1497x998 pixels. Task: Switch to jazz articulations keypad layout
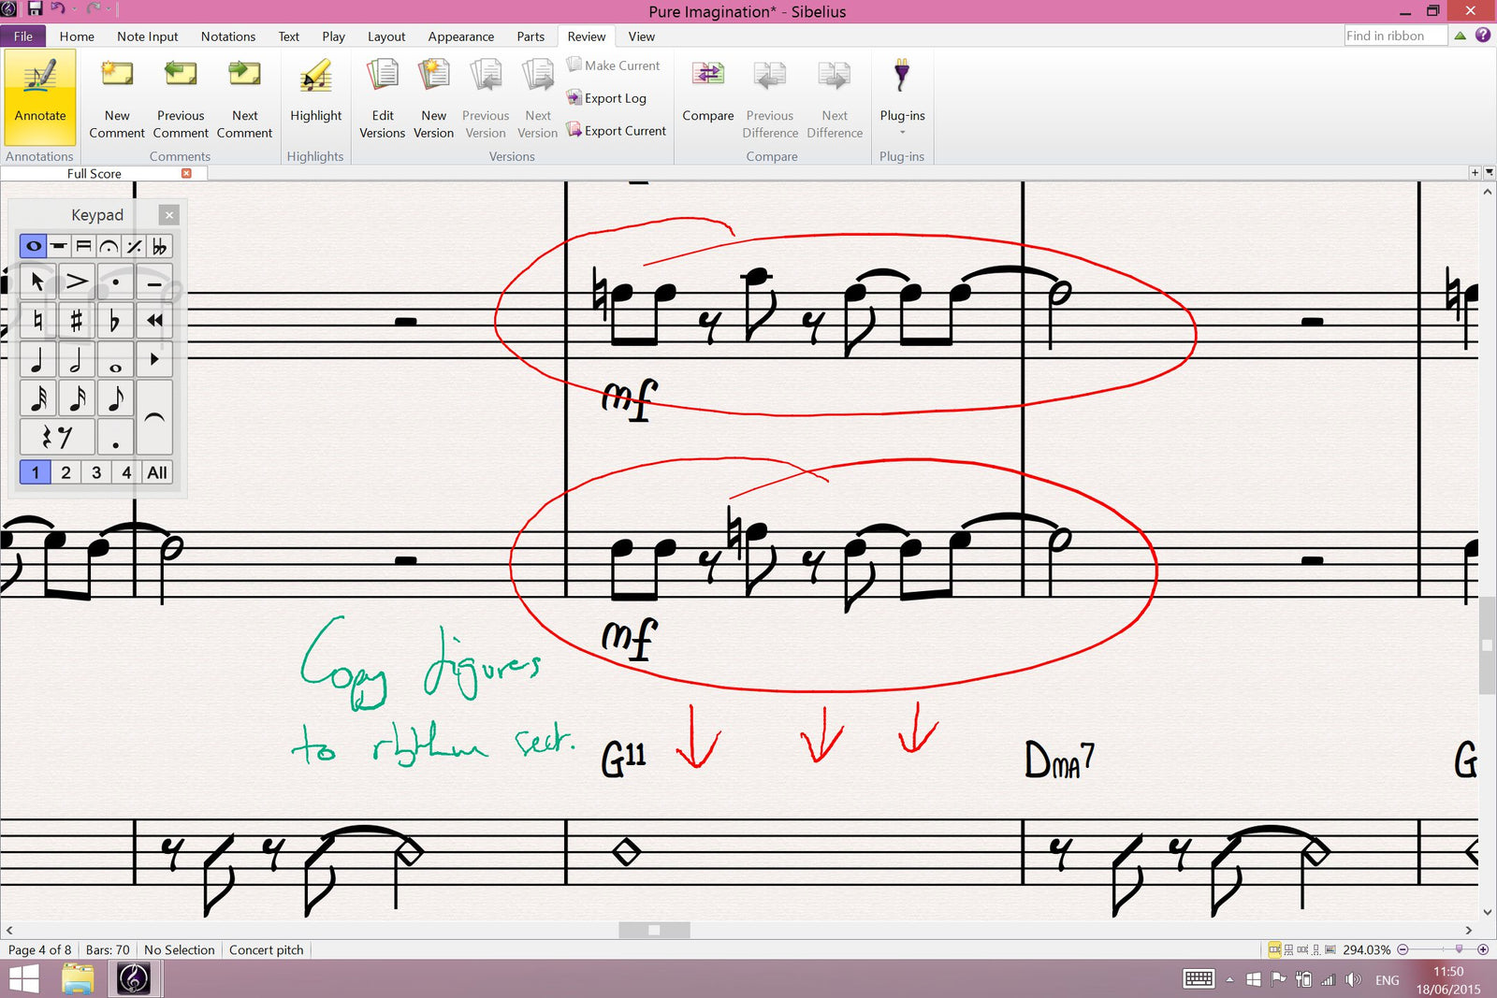(x=135, y=246)
